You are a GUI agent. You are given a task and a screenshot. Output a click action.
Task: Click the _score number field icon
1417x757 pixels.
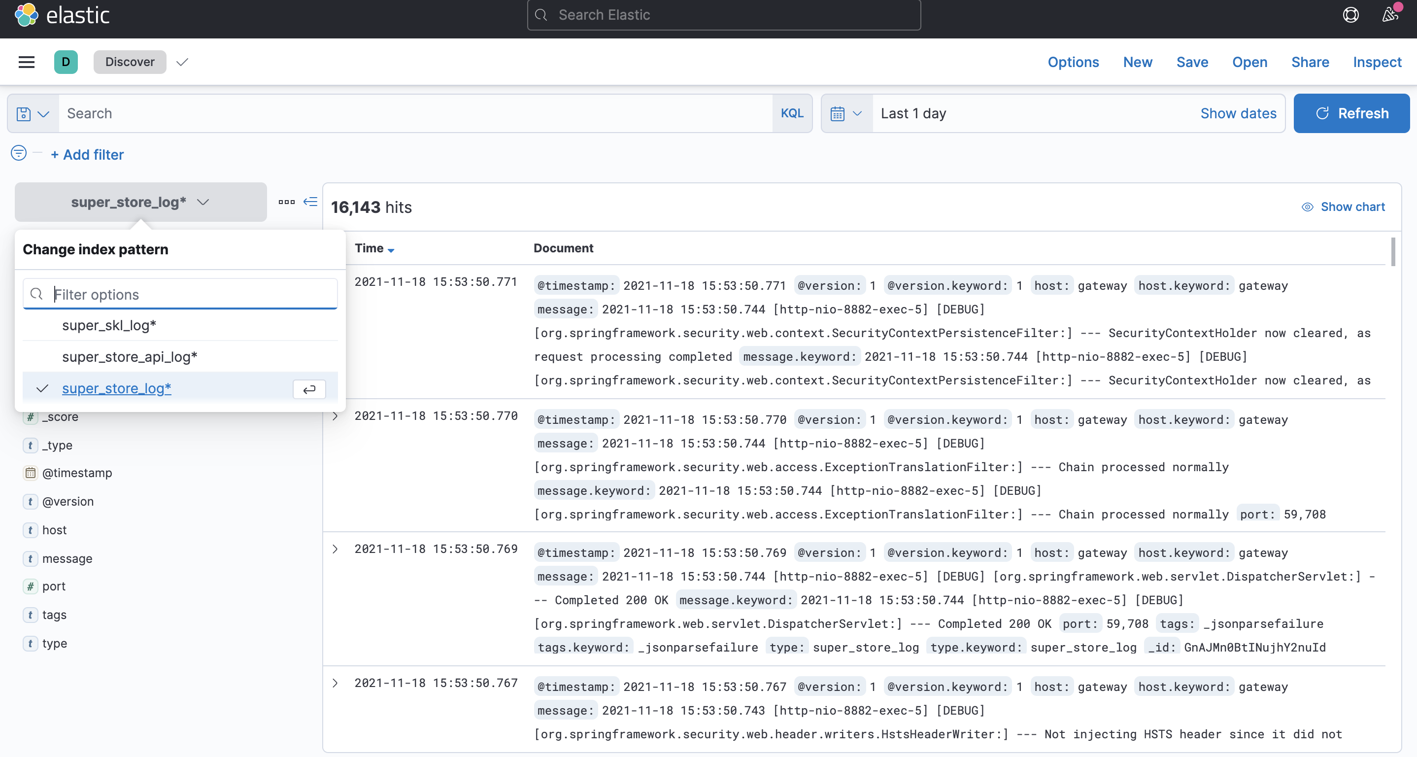[30, 417]
